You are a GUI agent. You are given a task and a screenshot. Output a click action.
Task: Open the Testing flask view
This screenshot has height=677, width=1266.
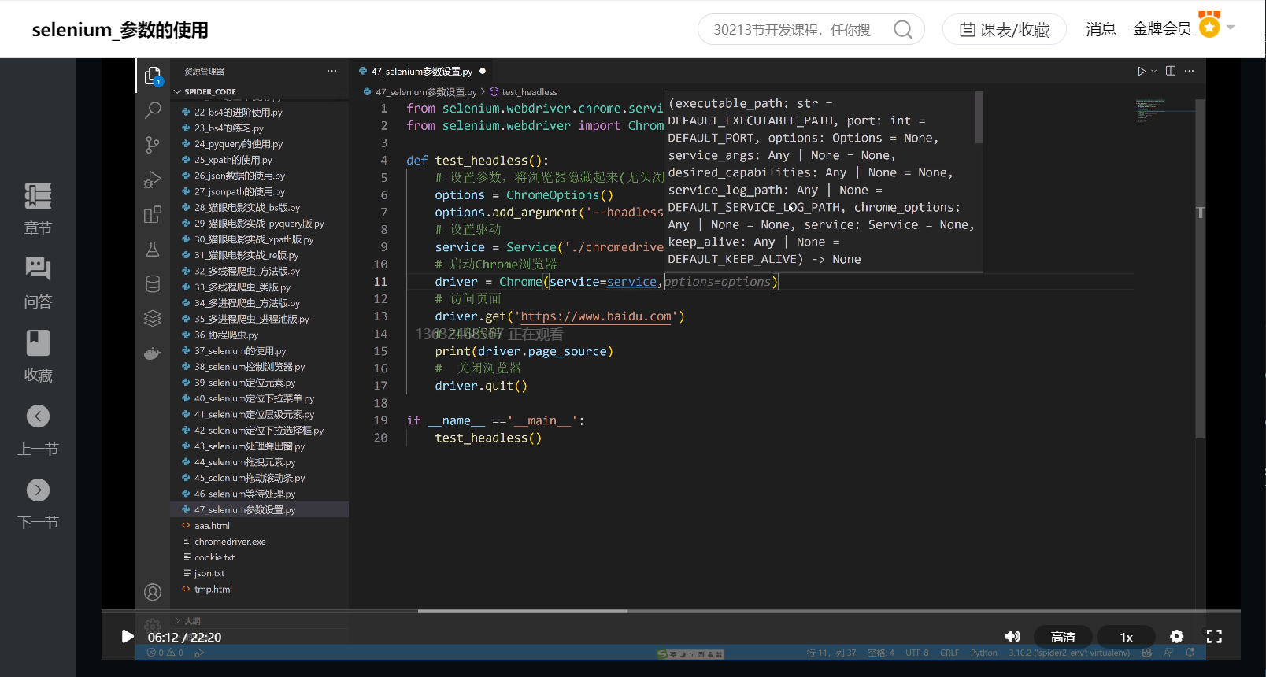[x=153, y=249]
